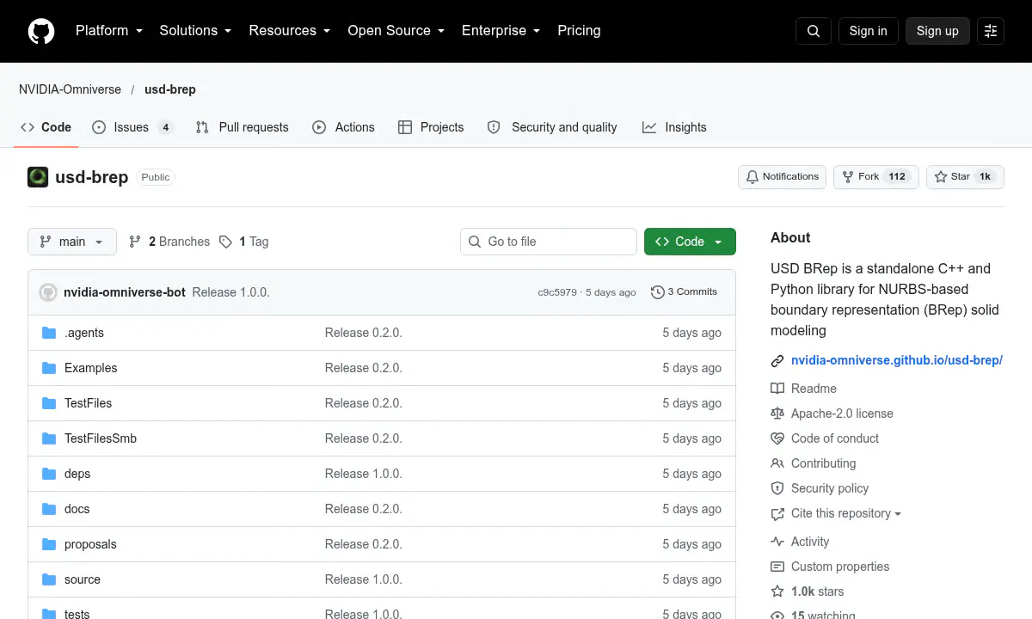
Task: Click the nvidia-omniverse-bot avatar
Action: coord(48,292)
